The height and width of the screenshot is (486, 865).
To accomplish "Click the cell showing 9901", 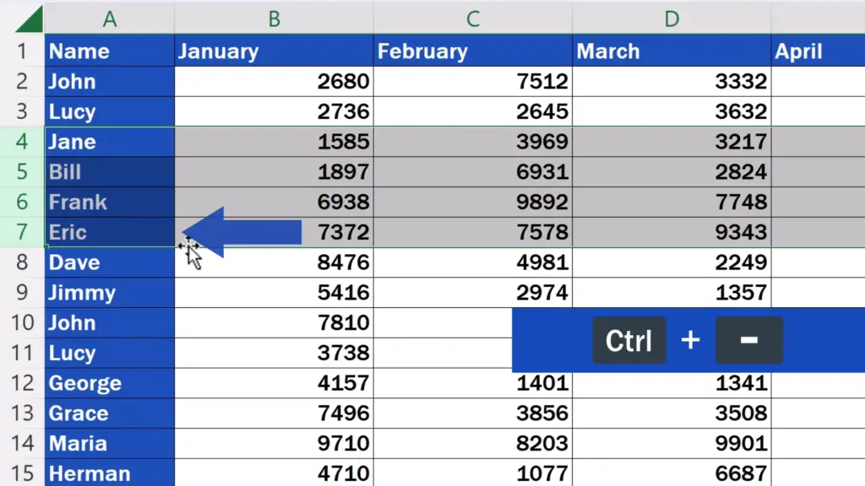I will 672,443.
